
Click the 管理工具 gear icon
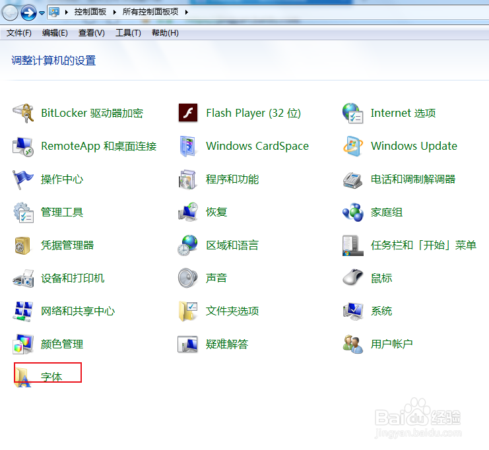coord(23,212)
